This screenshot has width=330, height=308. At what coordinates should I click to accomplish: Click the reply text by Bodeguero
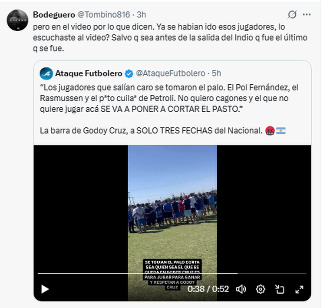pos(170,38)
